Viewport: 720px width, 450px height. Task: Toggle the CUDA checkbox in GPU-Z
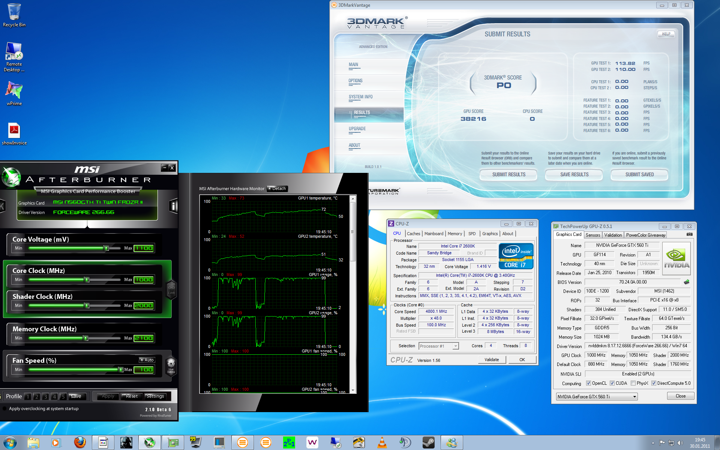tap(612, 383)
